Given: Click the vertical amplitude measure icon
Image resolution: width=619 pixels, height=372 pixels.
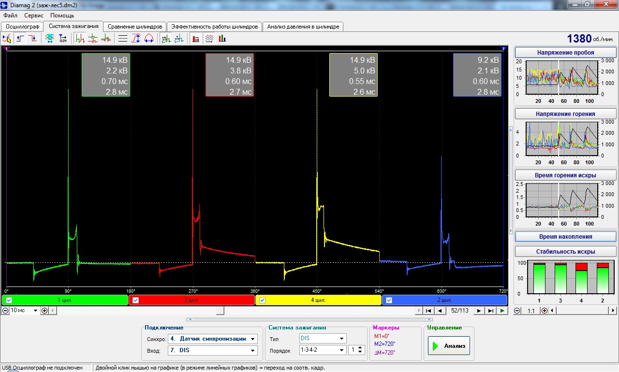Looking at the screenshot, I should point(136,39).
